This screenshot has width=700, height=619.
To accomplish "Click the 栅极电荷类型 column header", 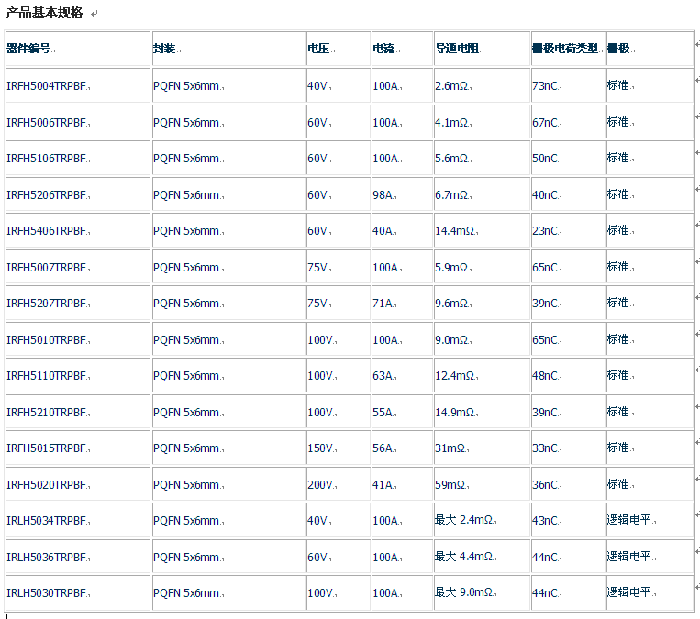I will 565,49.
